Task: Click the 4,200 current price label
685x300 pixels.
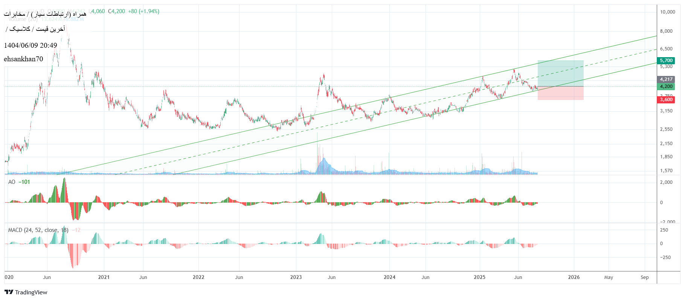Action: (x=666, y=86)
